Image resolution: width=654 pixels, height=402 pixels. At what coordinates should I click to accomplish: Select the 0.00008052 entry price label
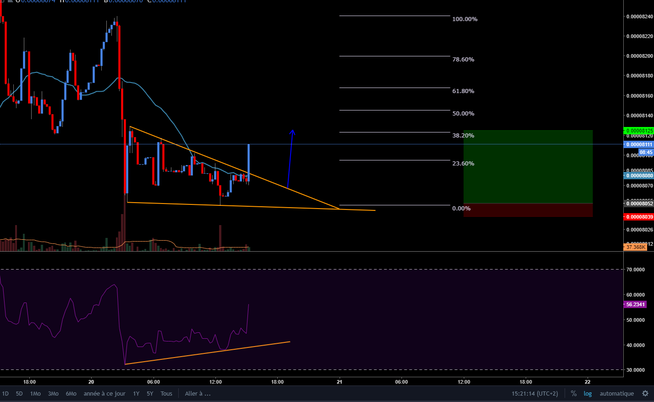pyautogui.click(x=639, y=203)
